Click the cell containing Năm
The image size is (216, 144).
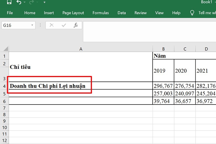click(184, 56)
